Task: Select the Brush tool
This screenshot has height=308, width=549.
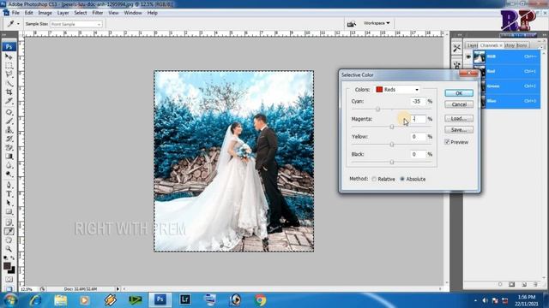Action: click(x=9, y=121)
